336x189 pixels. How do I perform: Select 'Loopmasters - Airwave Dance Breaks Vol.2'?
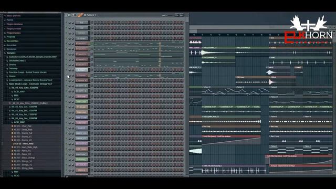pos(30,80)
